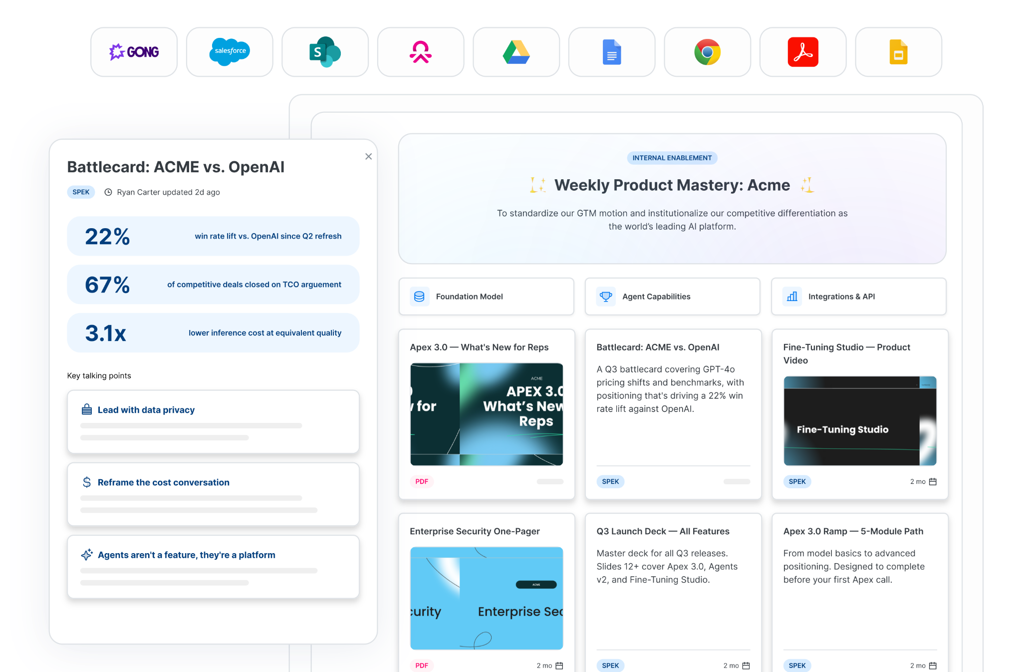Select the Adobe Acrobat PDF icon
Screen dimensions: 1022x672
pyautogui.click(x=803, y=52)
